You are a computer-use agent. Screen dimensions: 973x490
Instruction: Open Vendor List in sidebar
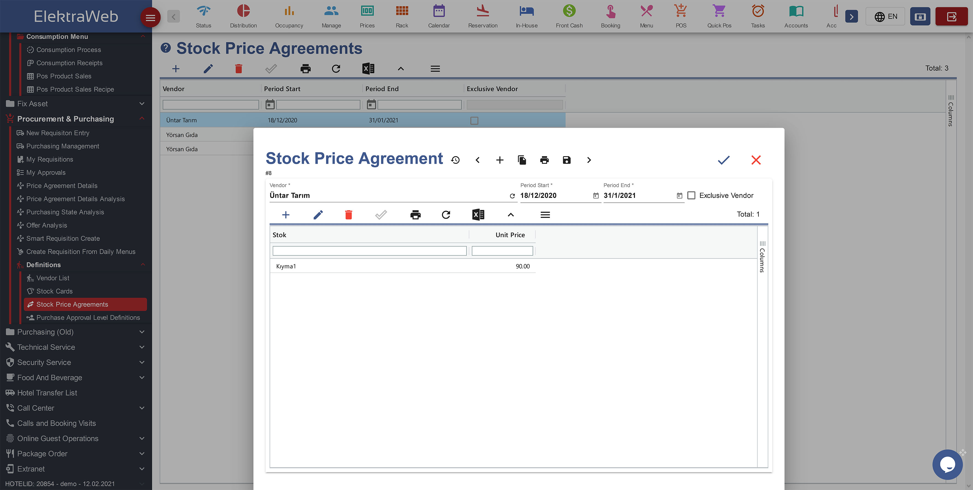[52, 278]
